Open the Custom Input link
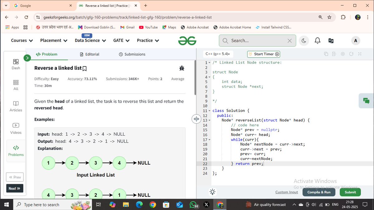The image size is (374, 210). pos(286,192)
